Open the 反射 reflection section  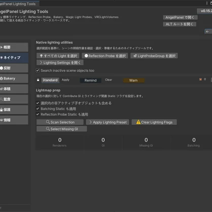[x=14, y=68]
